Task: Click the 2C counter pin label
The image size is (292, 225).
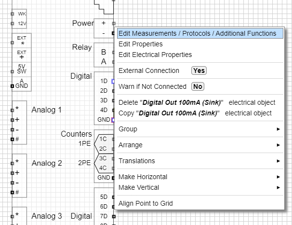Action: click(103, 149)
